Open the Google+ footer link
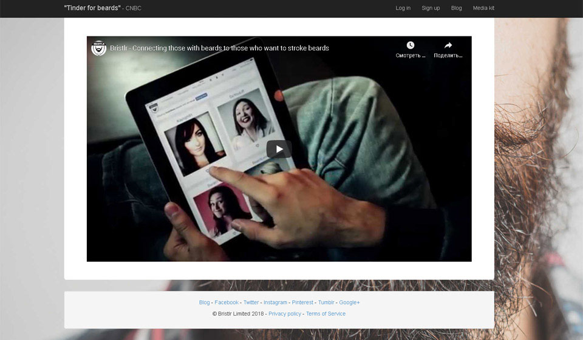This screenshot has width=583, height=340. 349,302
